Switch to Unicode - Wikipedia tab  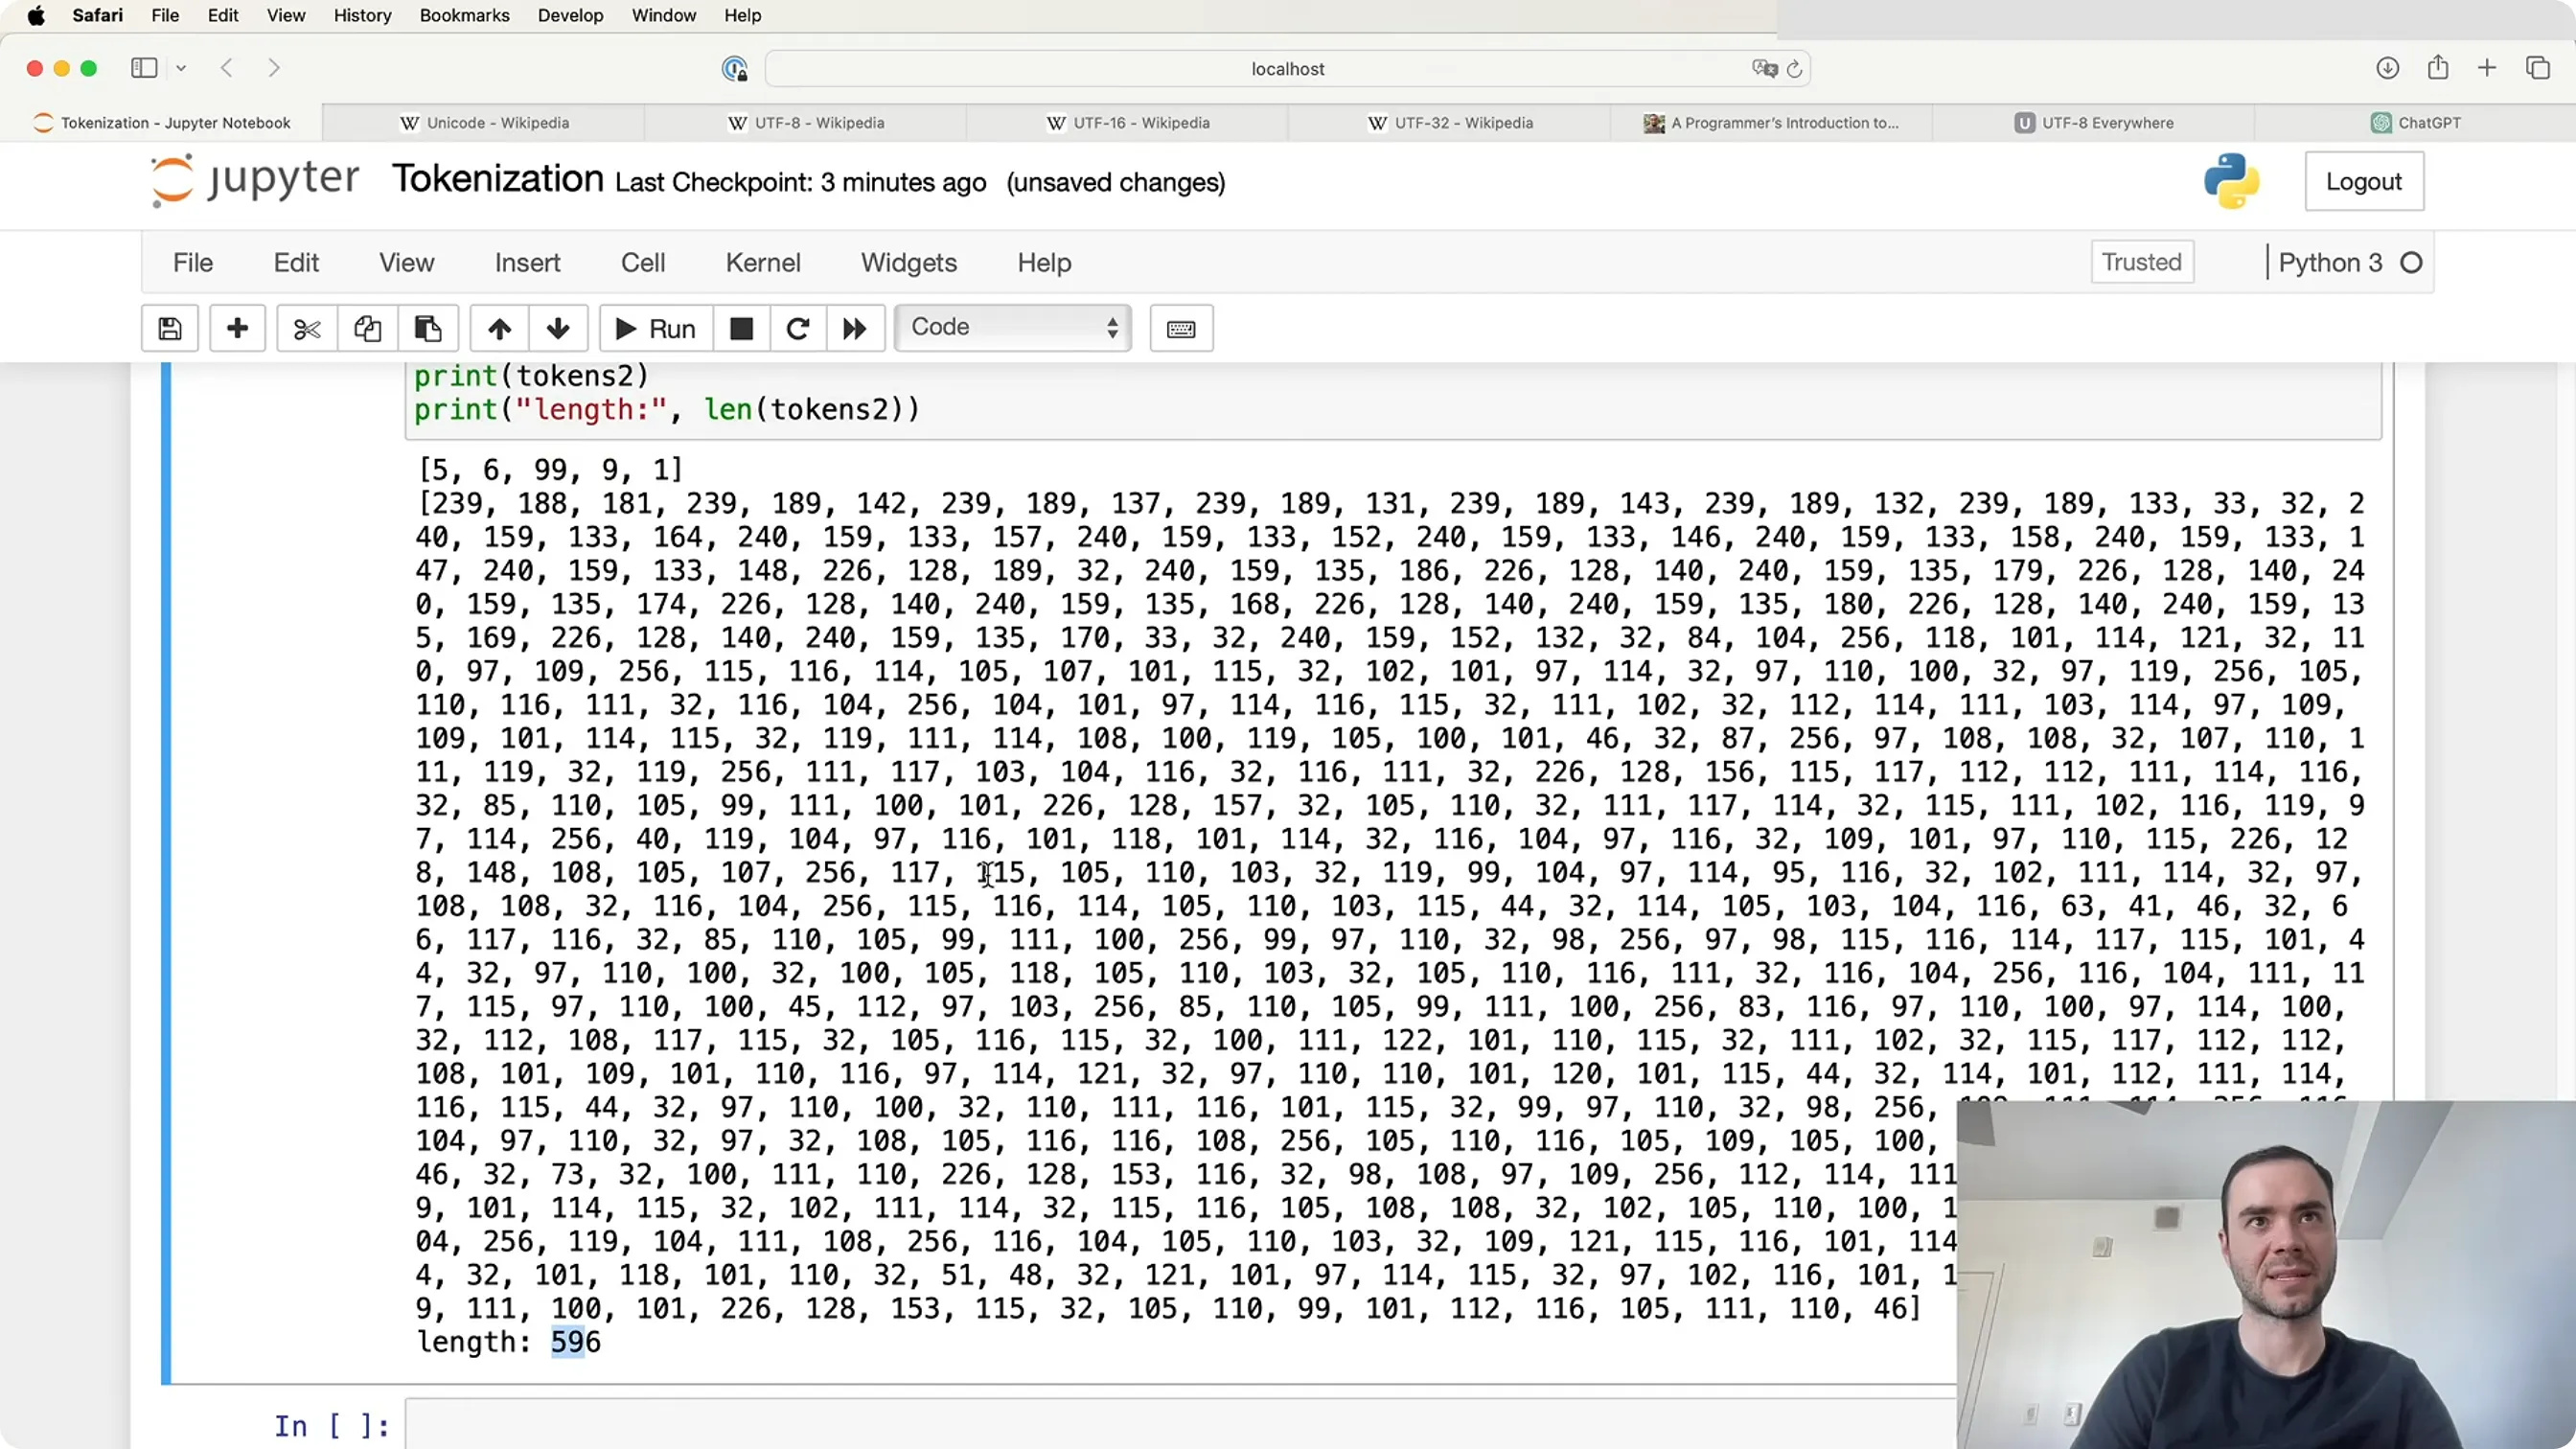pyautogui.click(x=484, y=123)
